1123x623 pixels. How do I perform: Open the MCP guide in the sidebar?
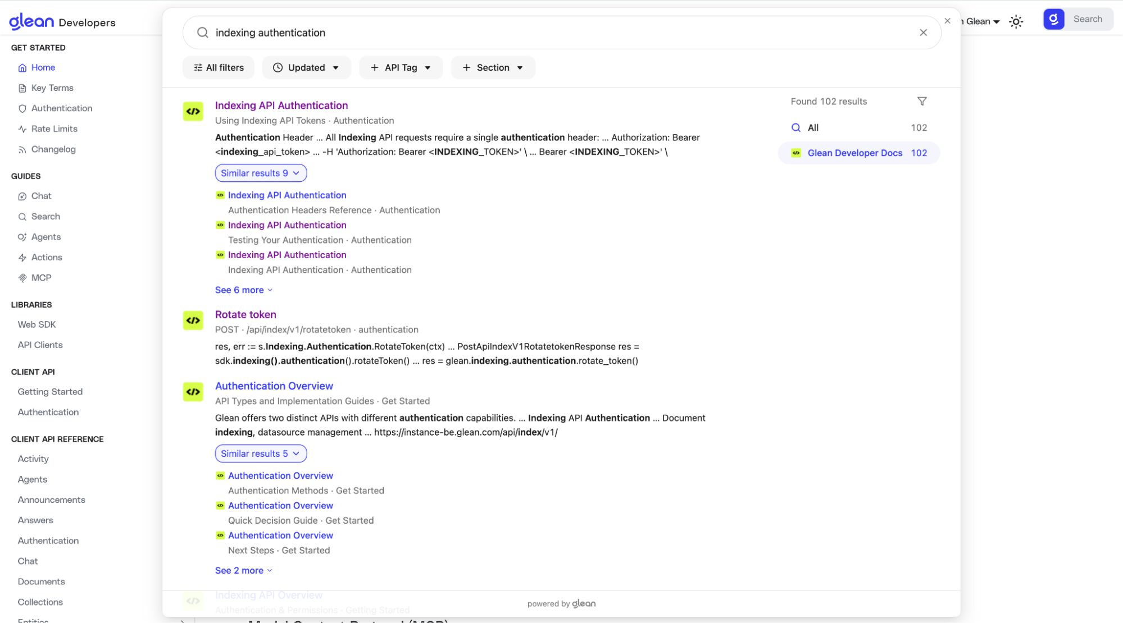click(x=41, y=278)
